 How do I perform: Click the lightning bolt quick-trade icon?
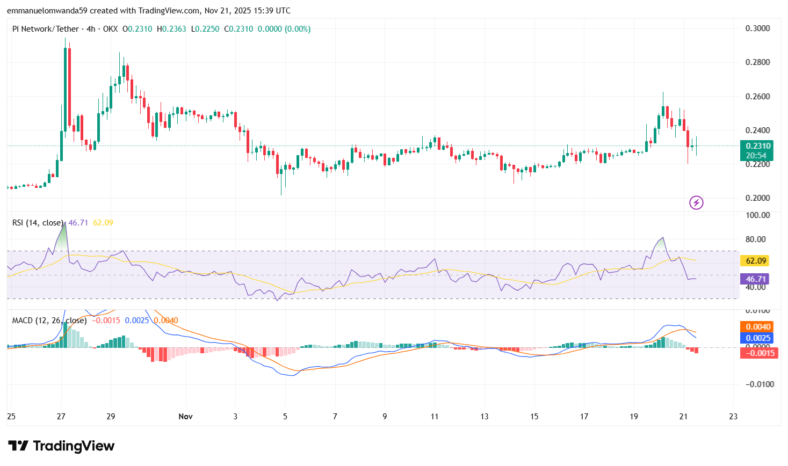[x=696, y=202]
